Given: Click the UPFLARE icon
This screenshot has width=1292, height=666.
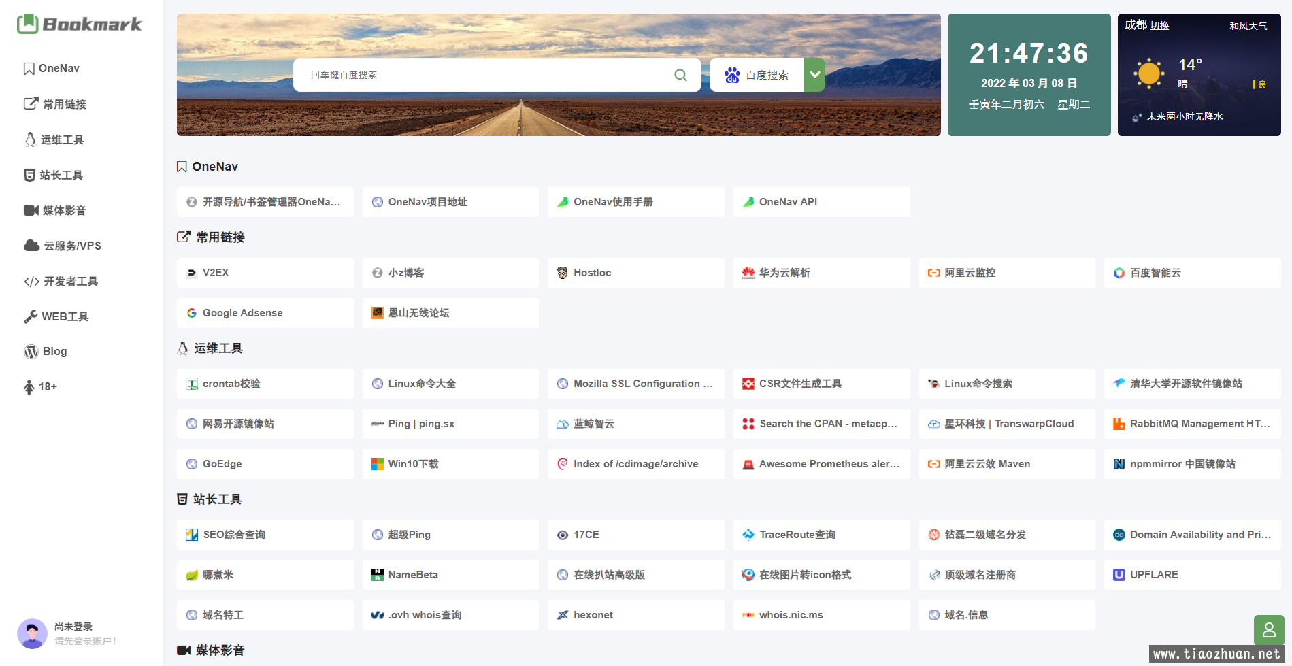Looking at the screenshot, I should coord(1119,575).
